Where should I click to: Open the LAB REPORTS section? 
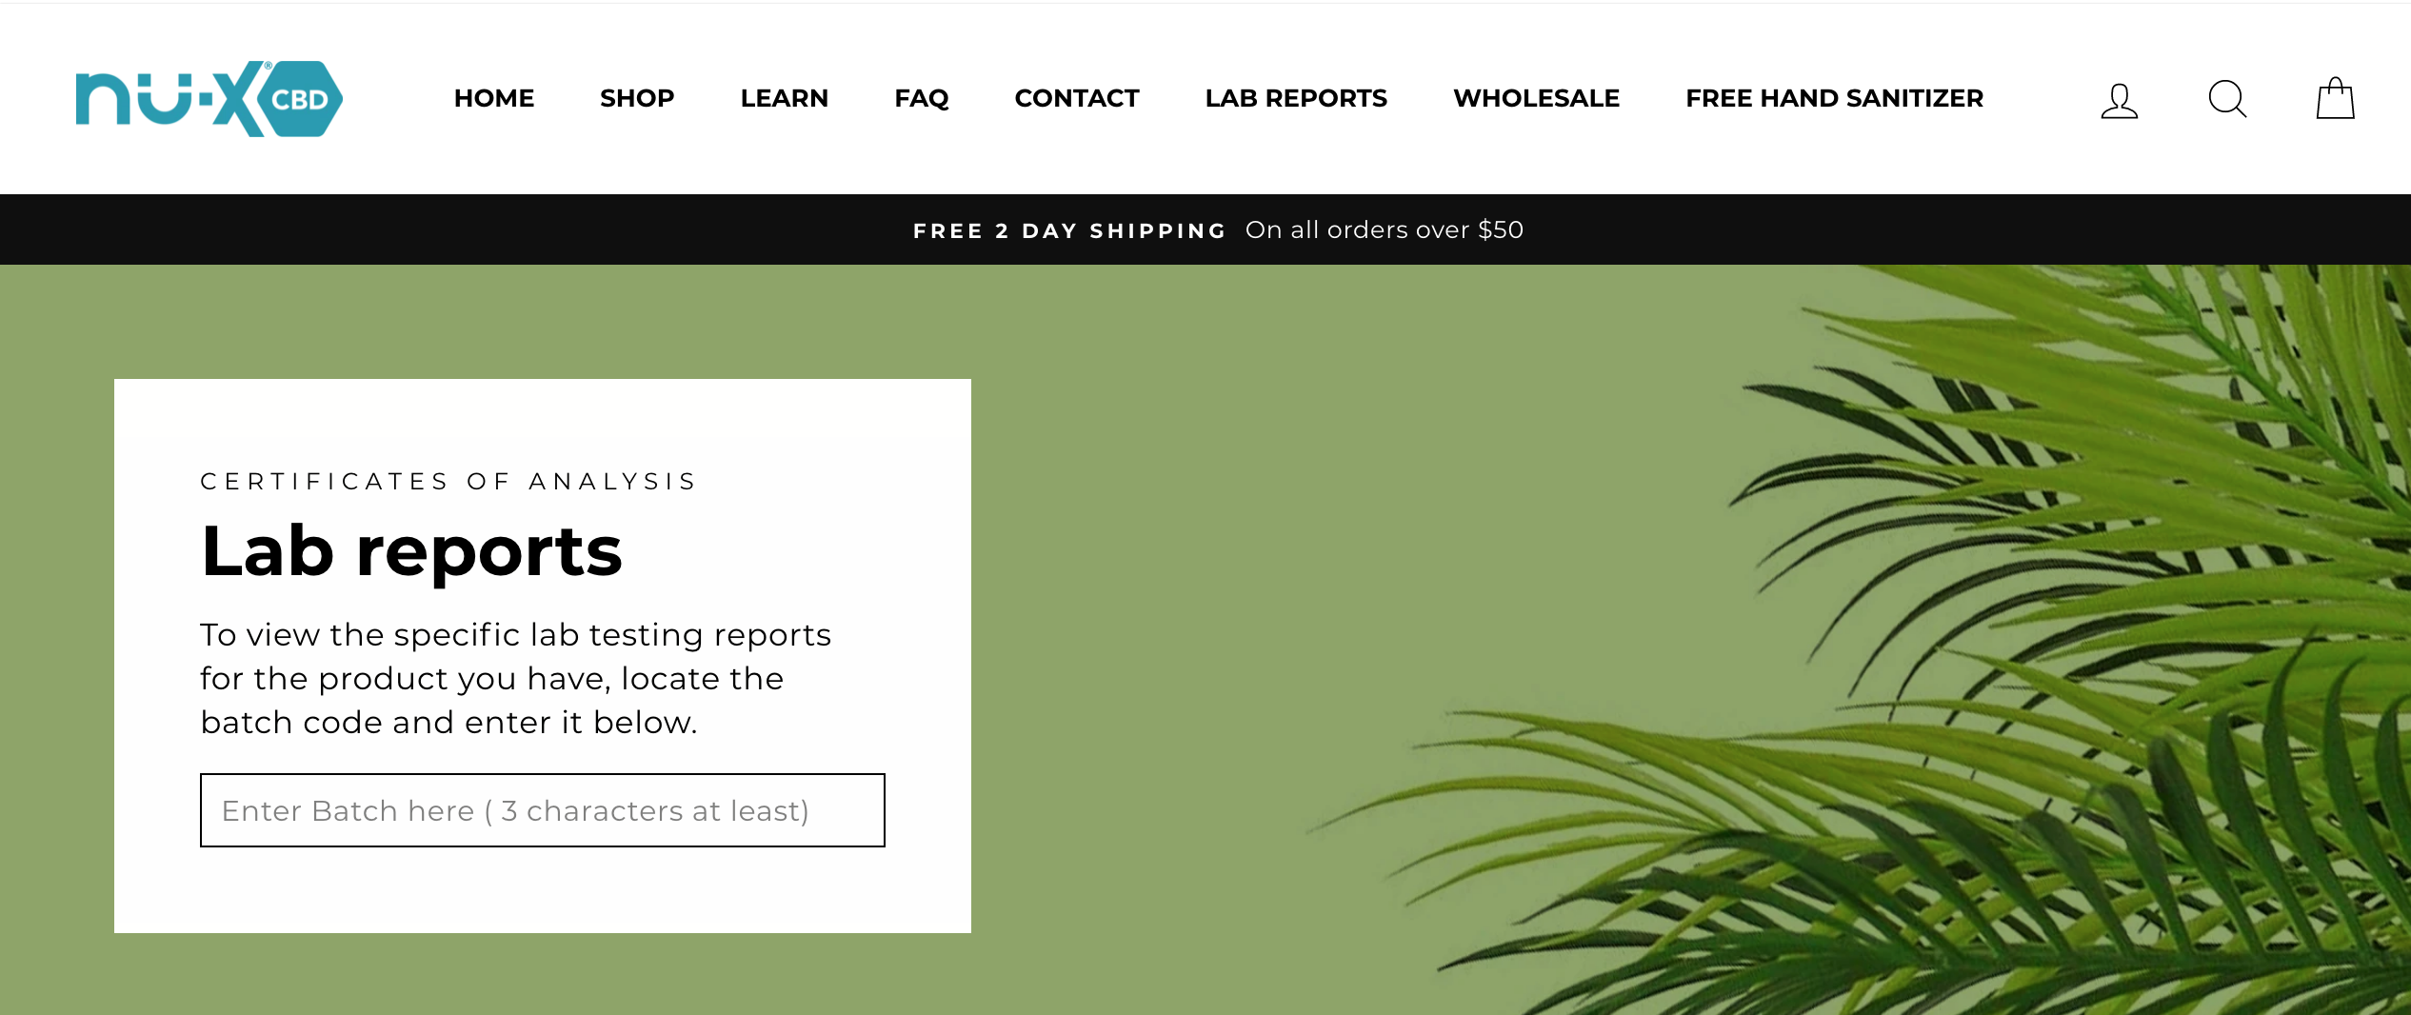1295,98
